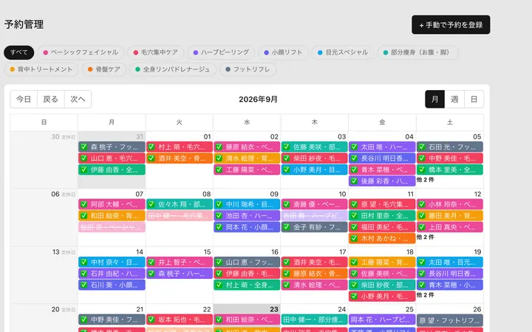Click the check icon on 中川 瑞希 booking
The image size is (532, 332).
219,204
